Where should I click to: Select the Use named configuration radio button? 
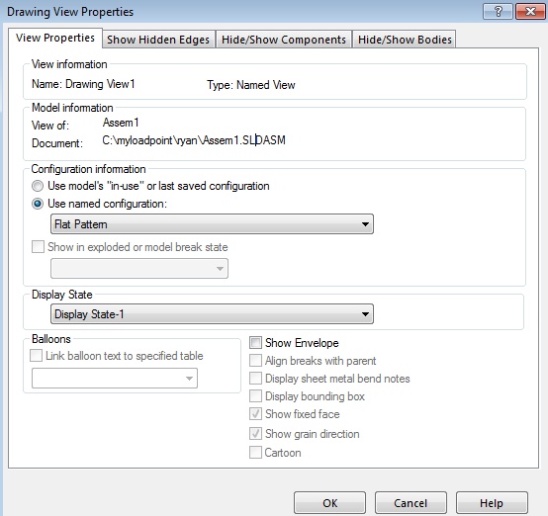(x=38, y=204)
